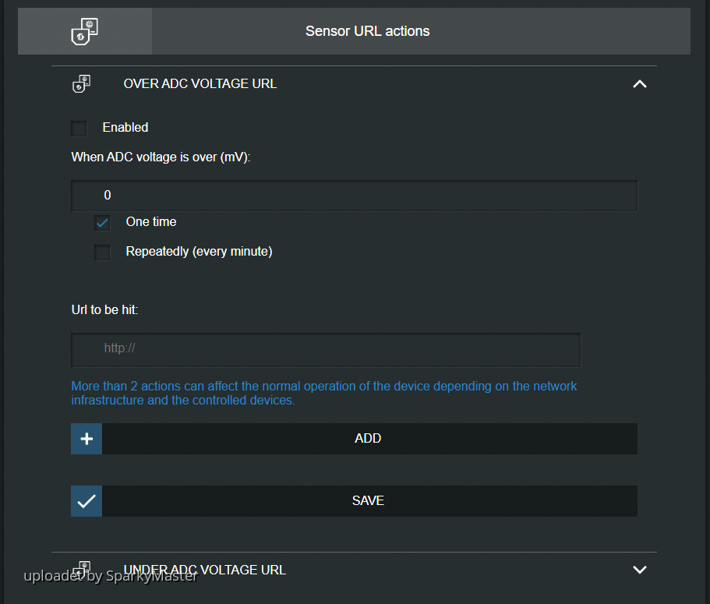Click the OVER ADC VOLTAGE URL section title

click(200, 84)
